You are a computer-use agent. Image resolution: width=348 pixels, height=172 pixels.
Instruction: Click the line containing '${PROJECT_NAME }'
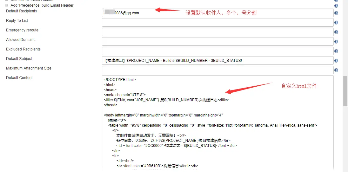pos(173,141)
